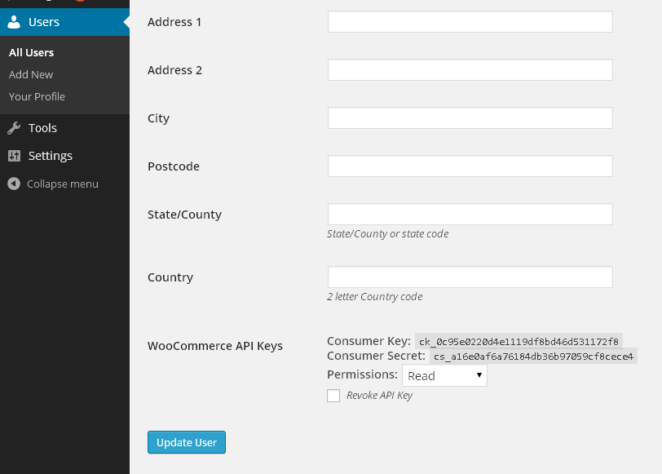This screenshot has height=474, width=662.
Task: Focus the Address 1 field
Action: [470, 22]
